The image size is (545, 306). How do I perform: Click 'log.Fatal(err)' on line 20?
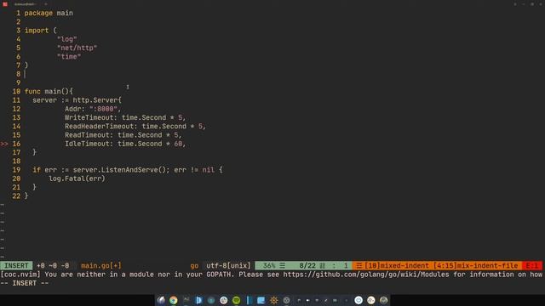(x=77, y=178)
